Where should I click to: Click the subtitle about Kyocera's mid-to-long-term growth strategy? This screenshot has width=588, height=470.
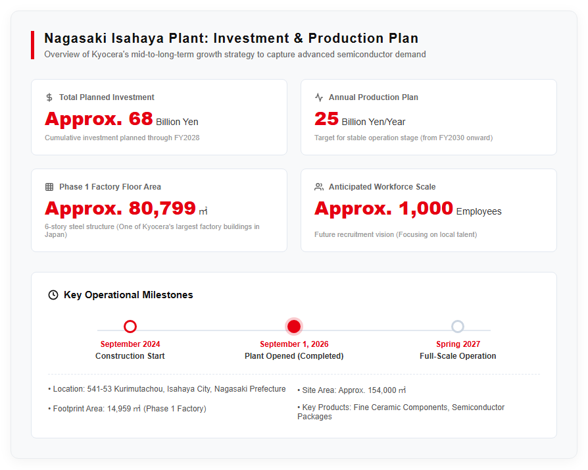coord(235,55)
